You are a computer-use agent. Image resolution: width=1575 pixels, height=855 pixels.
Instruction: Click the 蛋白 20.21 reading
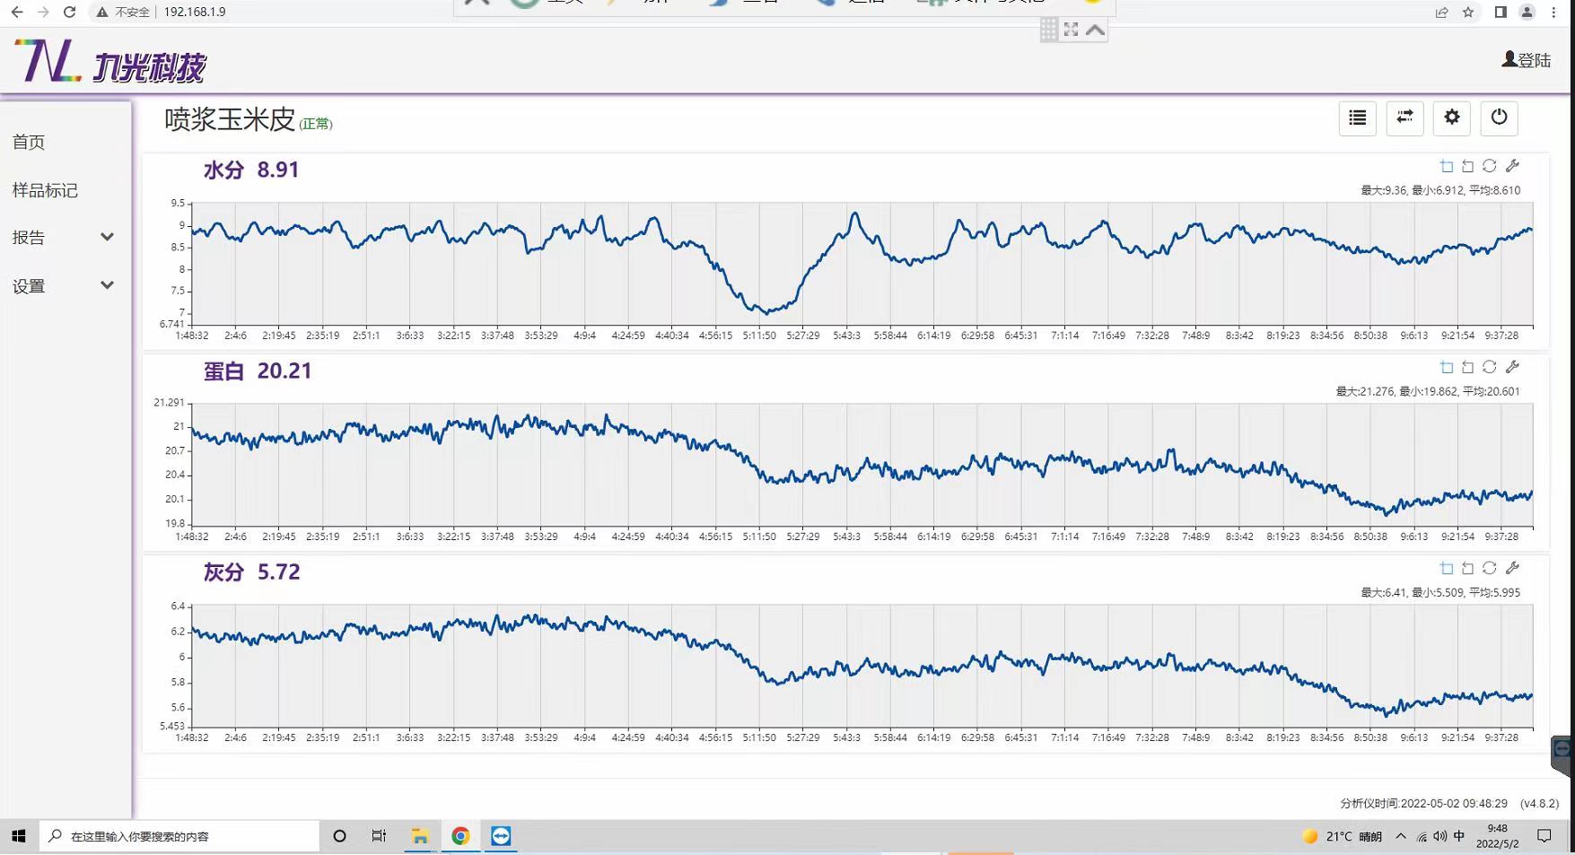(x=258, y=371)
